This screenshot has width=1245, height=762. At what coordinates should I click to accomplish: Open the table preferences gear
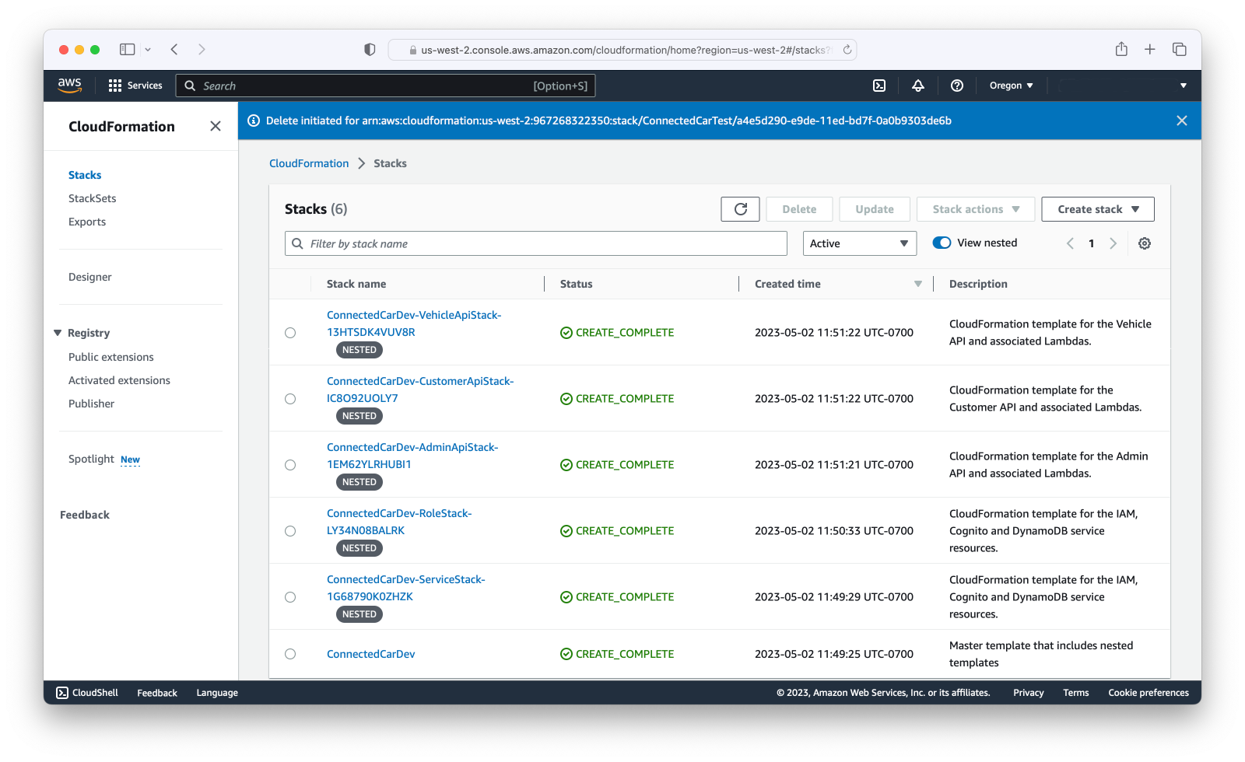pyautogui.click(x=1145, y=243)
